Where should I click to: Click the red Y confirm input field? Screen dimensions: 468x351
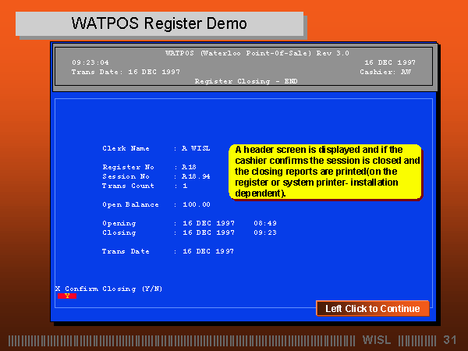(x=66, y=296)
